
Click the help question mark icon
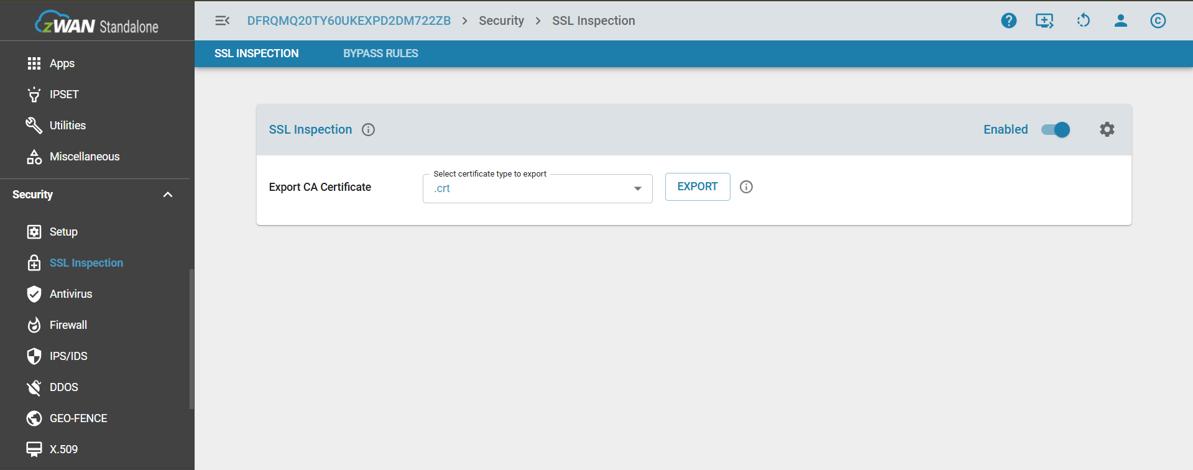(x=1008, y=21)
